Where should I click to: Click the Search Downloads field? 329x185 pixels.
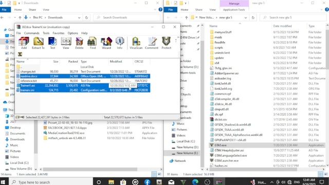point(126,17)
